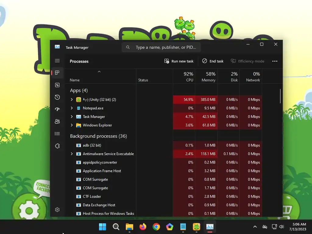Sort processes by CPU column

click(184, 76)
